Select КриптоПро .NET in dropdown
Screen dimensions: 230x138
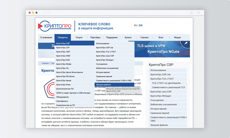pyautogui.click(x=74, y=52)
